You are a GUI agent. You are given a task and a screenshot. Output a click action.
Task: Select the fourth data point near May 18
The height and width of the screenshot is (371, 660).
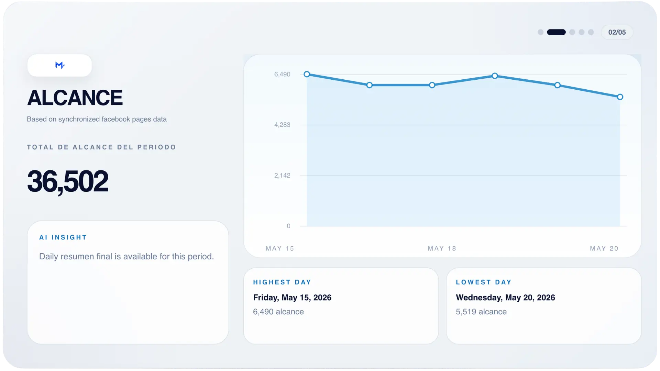495,76
